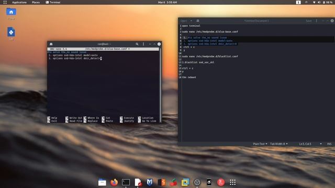
Task: Click 'options snd-hda-intel model=auto' in the terminal
Action: click(75, 55)
